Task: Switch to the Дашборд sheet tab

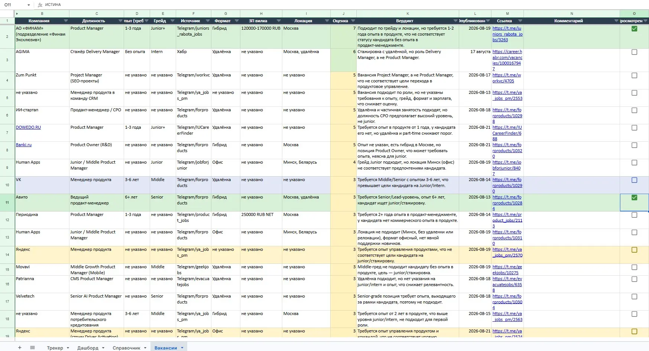Action: pyautogui.click(x=88, y=348)
